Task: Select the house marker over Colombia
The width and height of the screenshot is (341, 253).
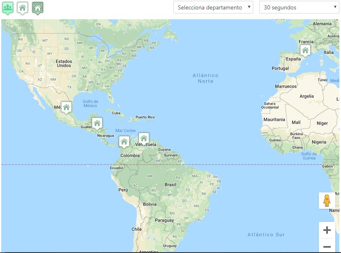Action: coord(124,142)
